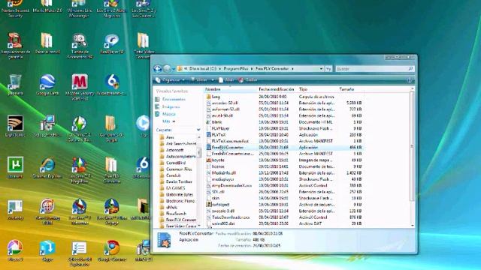Open the address bar history dropdown

pyautogui.click(x=321, y=69)
